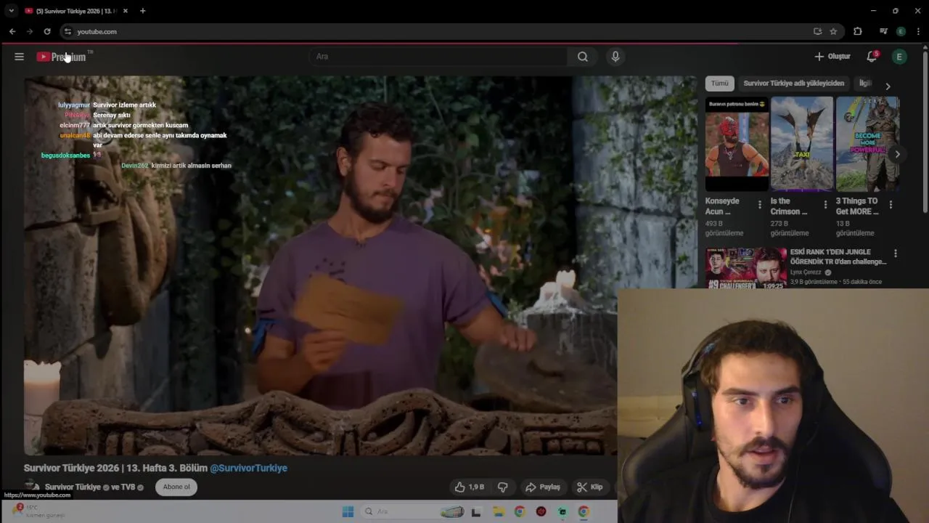Go forward with the browser forward arrow
The image size is (929, 523).
coord(30,31)
